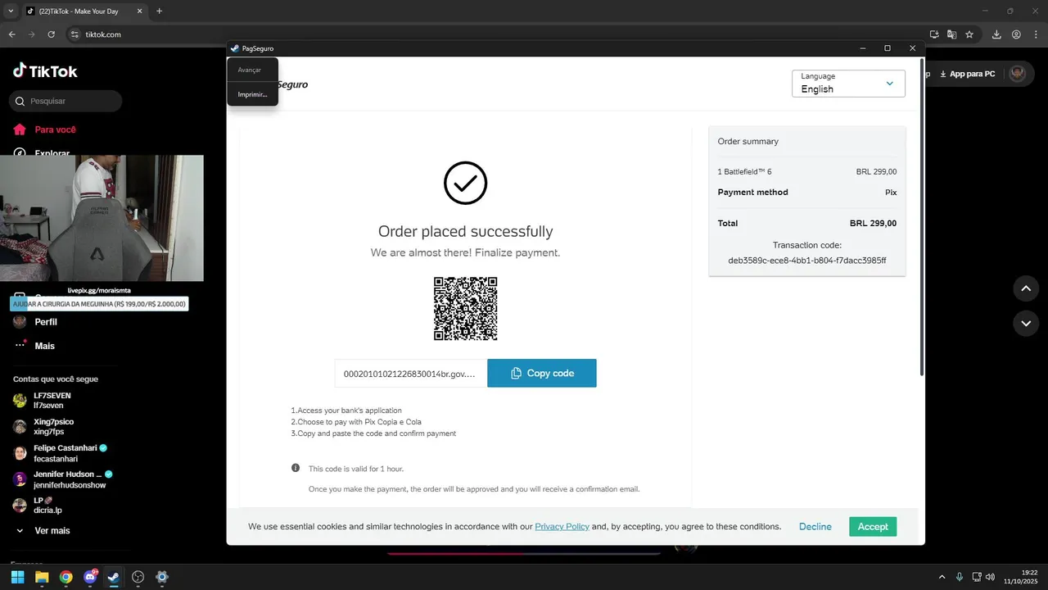Screen dimensions: 1048x590
Task: Open the Chrome three-dot menu
Action: 1035,34
